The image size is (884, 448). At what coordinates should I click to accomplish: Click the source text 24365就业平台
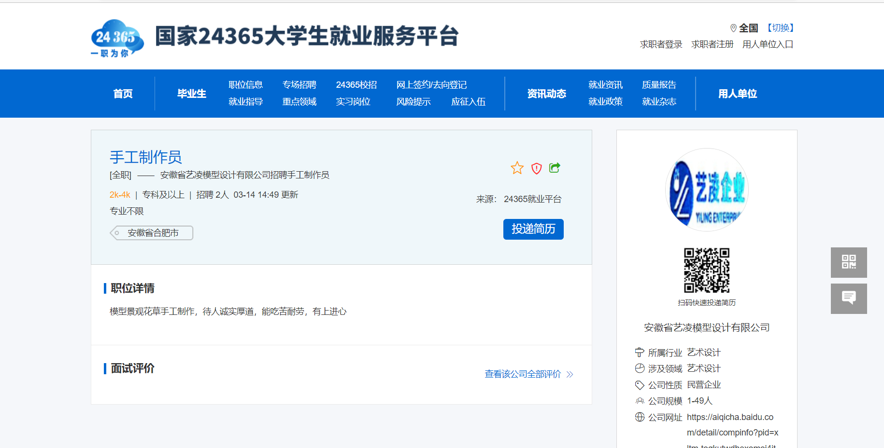(x=532, y=199)
